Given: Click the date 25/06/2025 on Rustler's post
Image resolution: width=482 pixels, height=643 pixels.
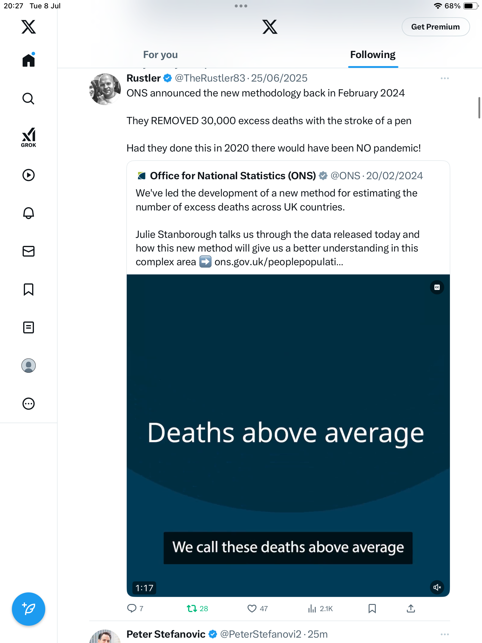Looking at the screenshot, I should point(279,78).
